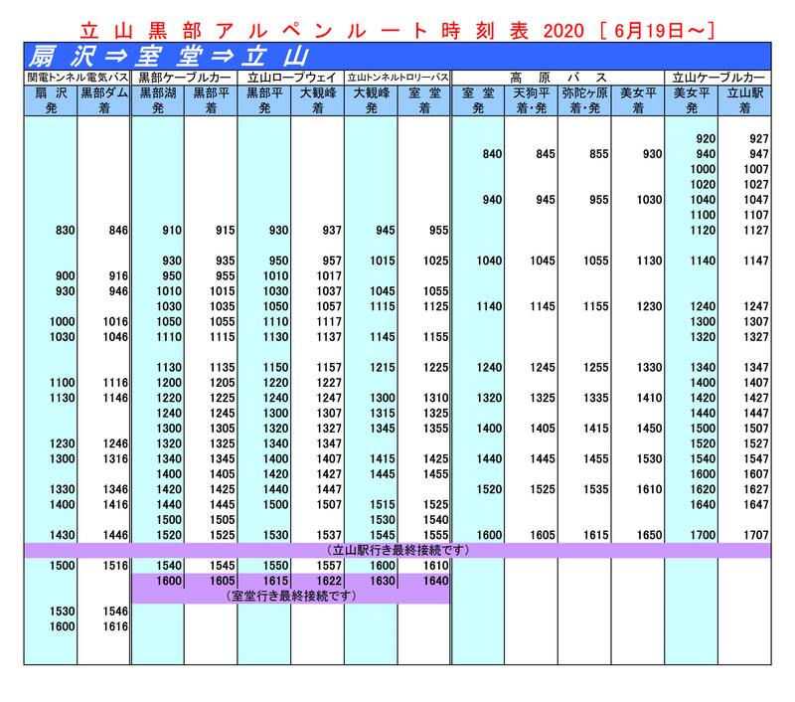Click the '立山駅 着' column header
Screen dimensions: 795x702
click(x=744, y=100)
